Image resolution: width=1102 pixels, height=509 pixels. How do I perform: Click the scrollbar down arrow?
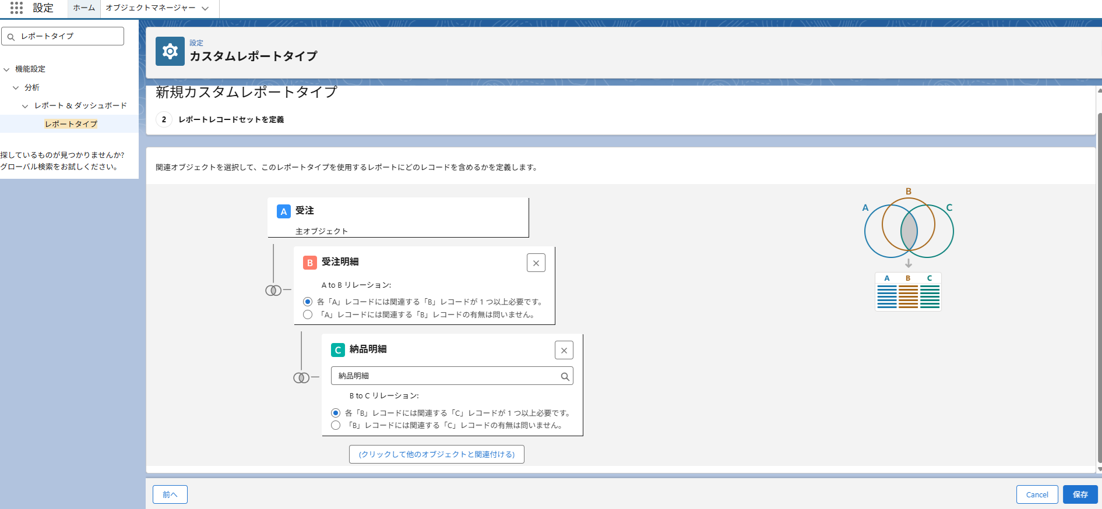point(1100,469)
